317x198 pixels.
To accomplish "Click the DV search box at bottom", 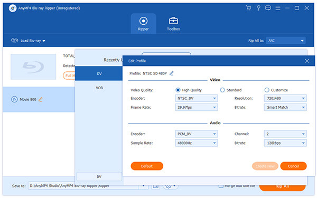I will (99, 176).
